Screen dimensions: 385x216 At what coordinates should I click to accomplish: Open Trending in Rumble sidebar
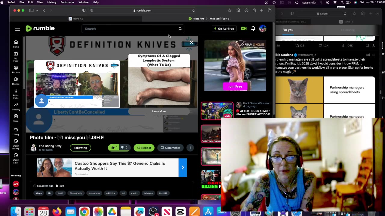(x=16, y=106)
